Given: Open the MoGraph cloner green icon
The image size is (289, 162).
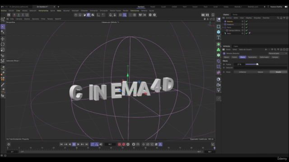Looking at the screenshot, I should pyautogui.click(x=219, y=49).
